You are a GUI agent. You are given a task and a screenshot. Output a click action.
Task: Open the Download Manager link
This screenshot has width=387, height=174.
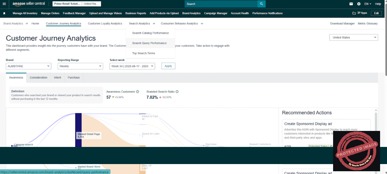(342, 23)
